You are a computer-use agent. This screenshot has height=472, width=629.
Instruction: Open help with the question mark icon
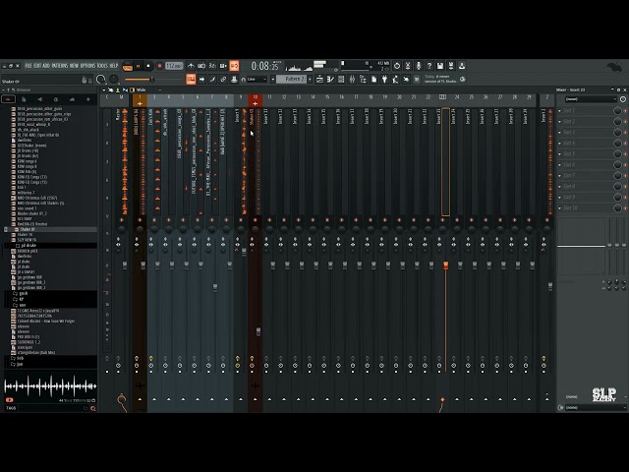pos(429,66)
